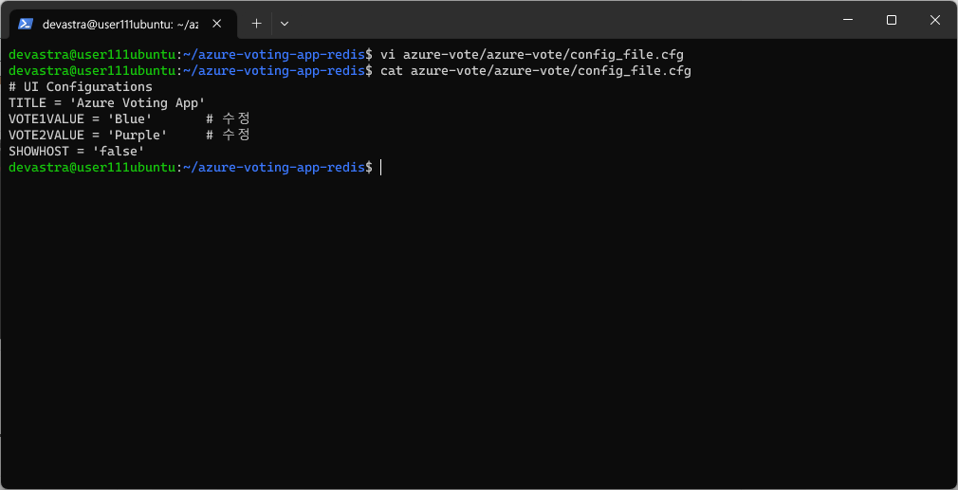Viewport: 958px width, 490px height.
Task: Click the PowerShell icon on the tab
Action: click(25, 24)
